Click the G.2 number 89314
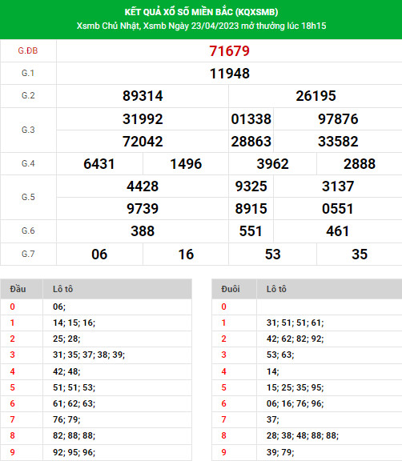This screenshot has width=402, height=461. tap(143, 96)
